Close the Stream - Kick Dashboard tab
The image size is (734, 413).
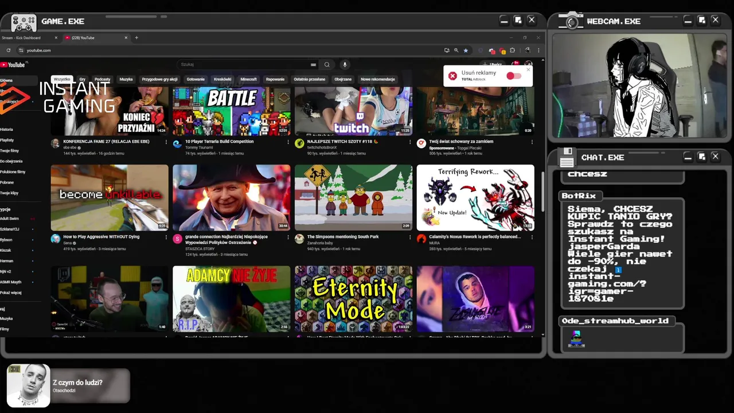(56, 38)
